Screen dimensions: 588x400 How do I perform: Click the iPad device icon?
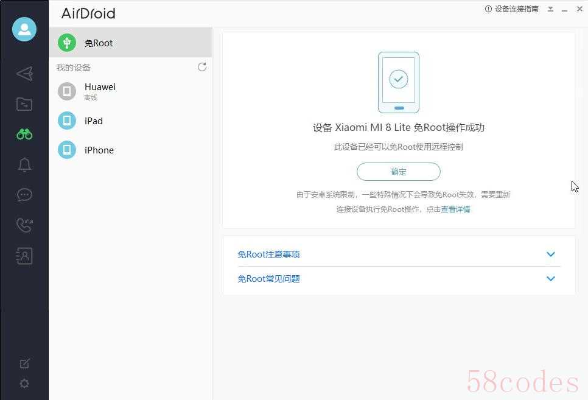[67, 121]
